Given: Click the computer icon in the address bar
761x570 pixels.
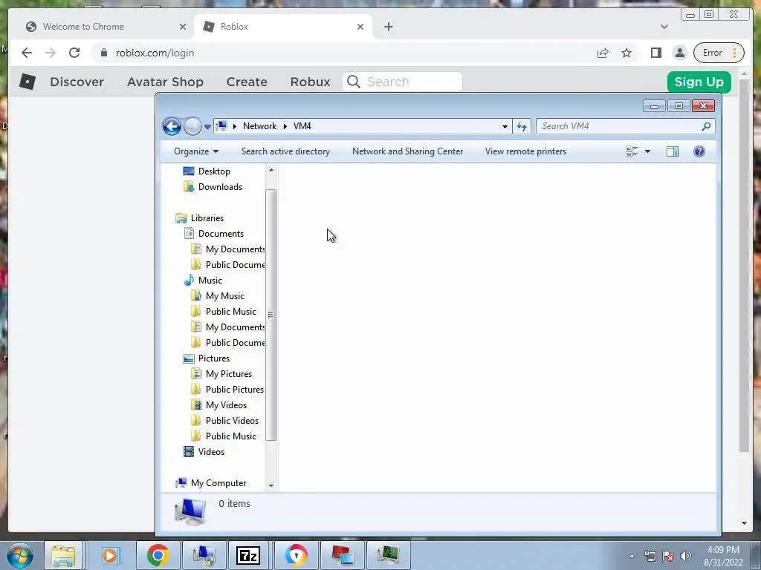Looking at the screenshot, I should (221, 126).
